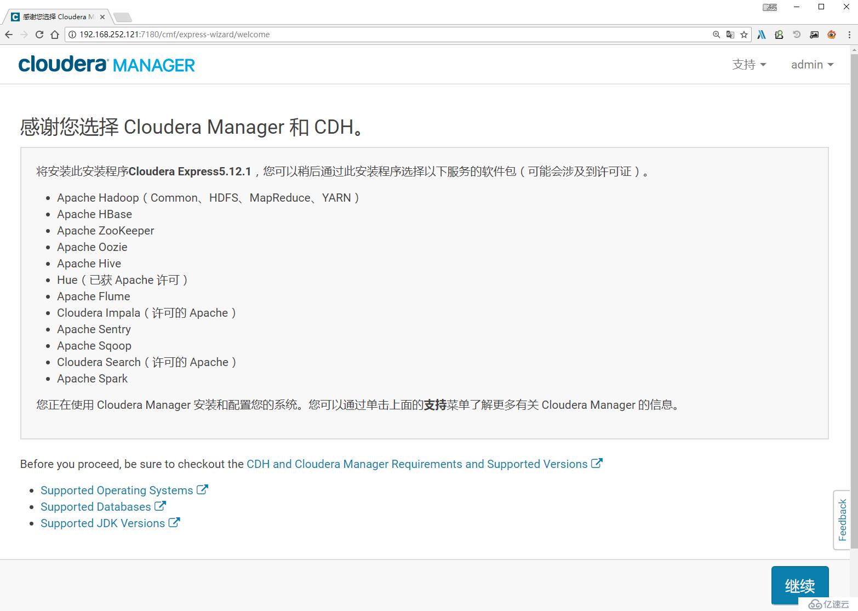
Task: Open the Chrome three-dot menu
Action: click(x=849, y=35)
